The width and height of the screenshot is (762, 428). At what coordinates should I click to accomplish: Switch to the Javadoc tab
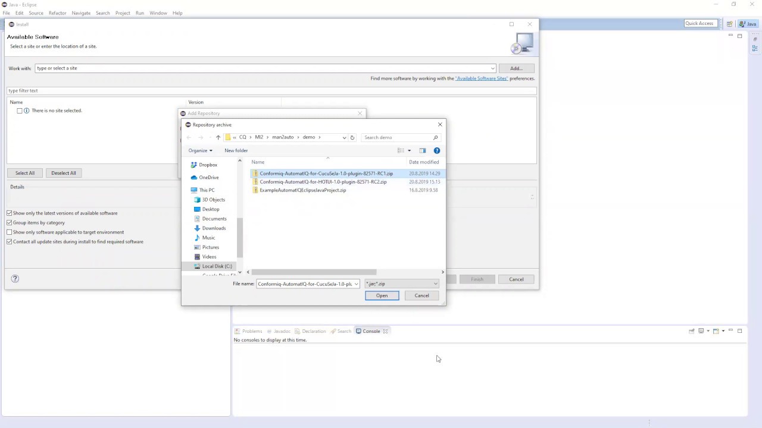[278, 331]
